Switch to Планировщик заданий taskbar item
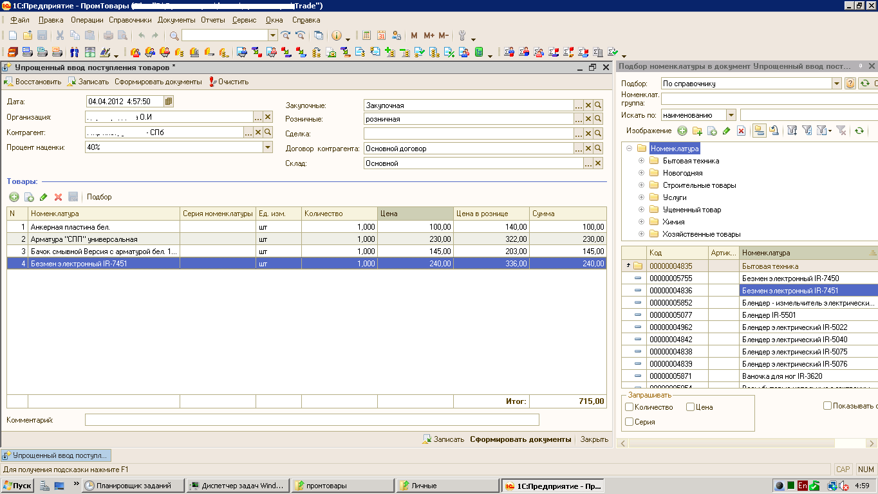This screenshot has height=494, width=878. pos(133,486)
